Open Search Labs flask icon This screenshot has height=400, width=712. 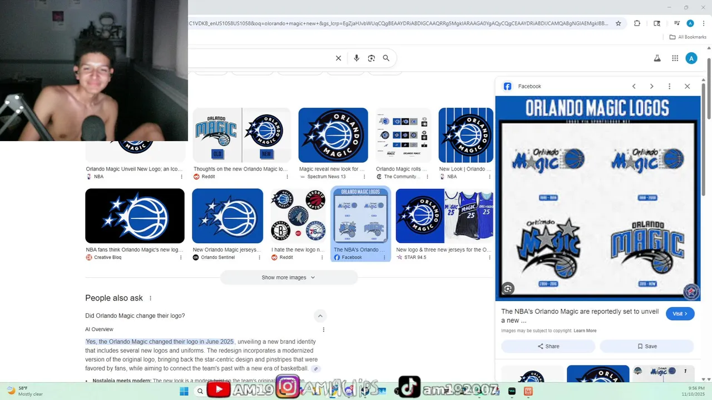(x=657, y=58)
